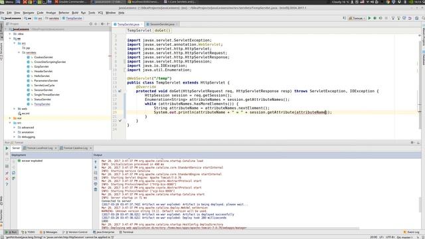Image resolution: width=425 pixels, height=239 pixels.
Task: Run with coverage from the main toolbar
Action: pyautogui.click(x=381, y=18)
